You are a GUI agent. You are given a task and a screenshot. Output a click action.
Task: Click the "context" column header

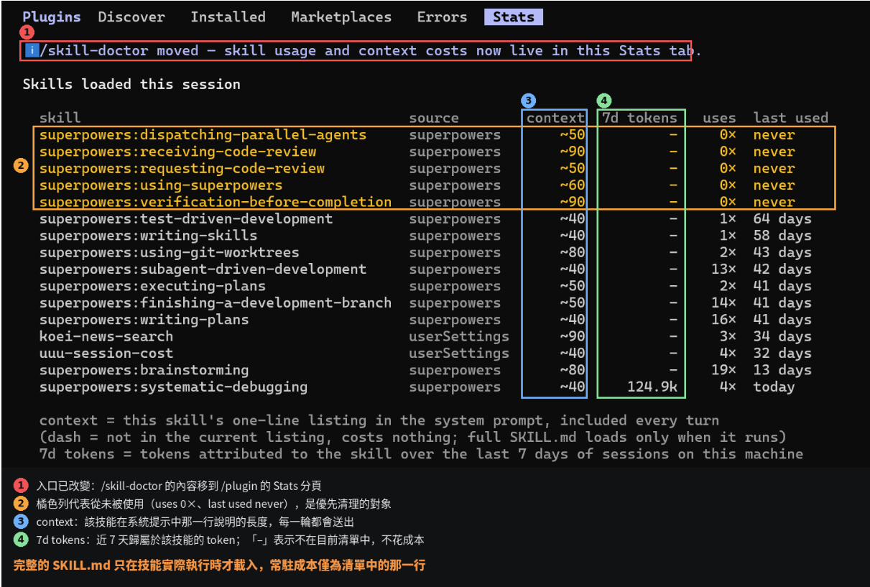[x=555, y=118]
